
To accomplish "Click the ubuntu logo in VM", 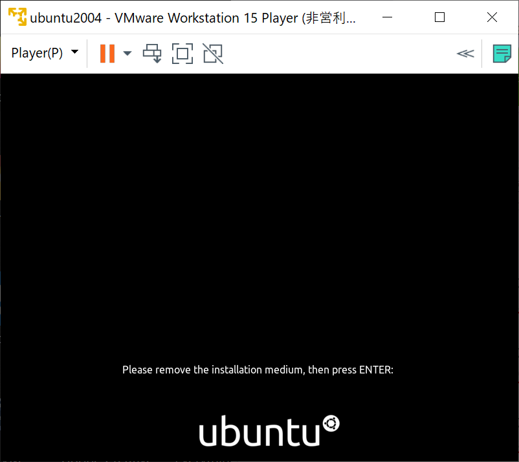I will [269, 430].
